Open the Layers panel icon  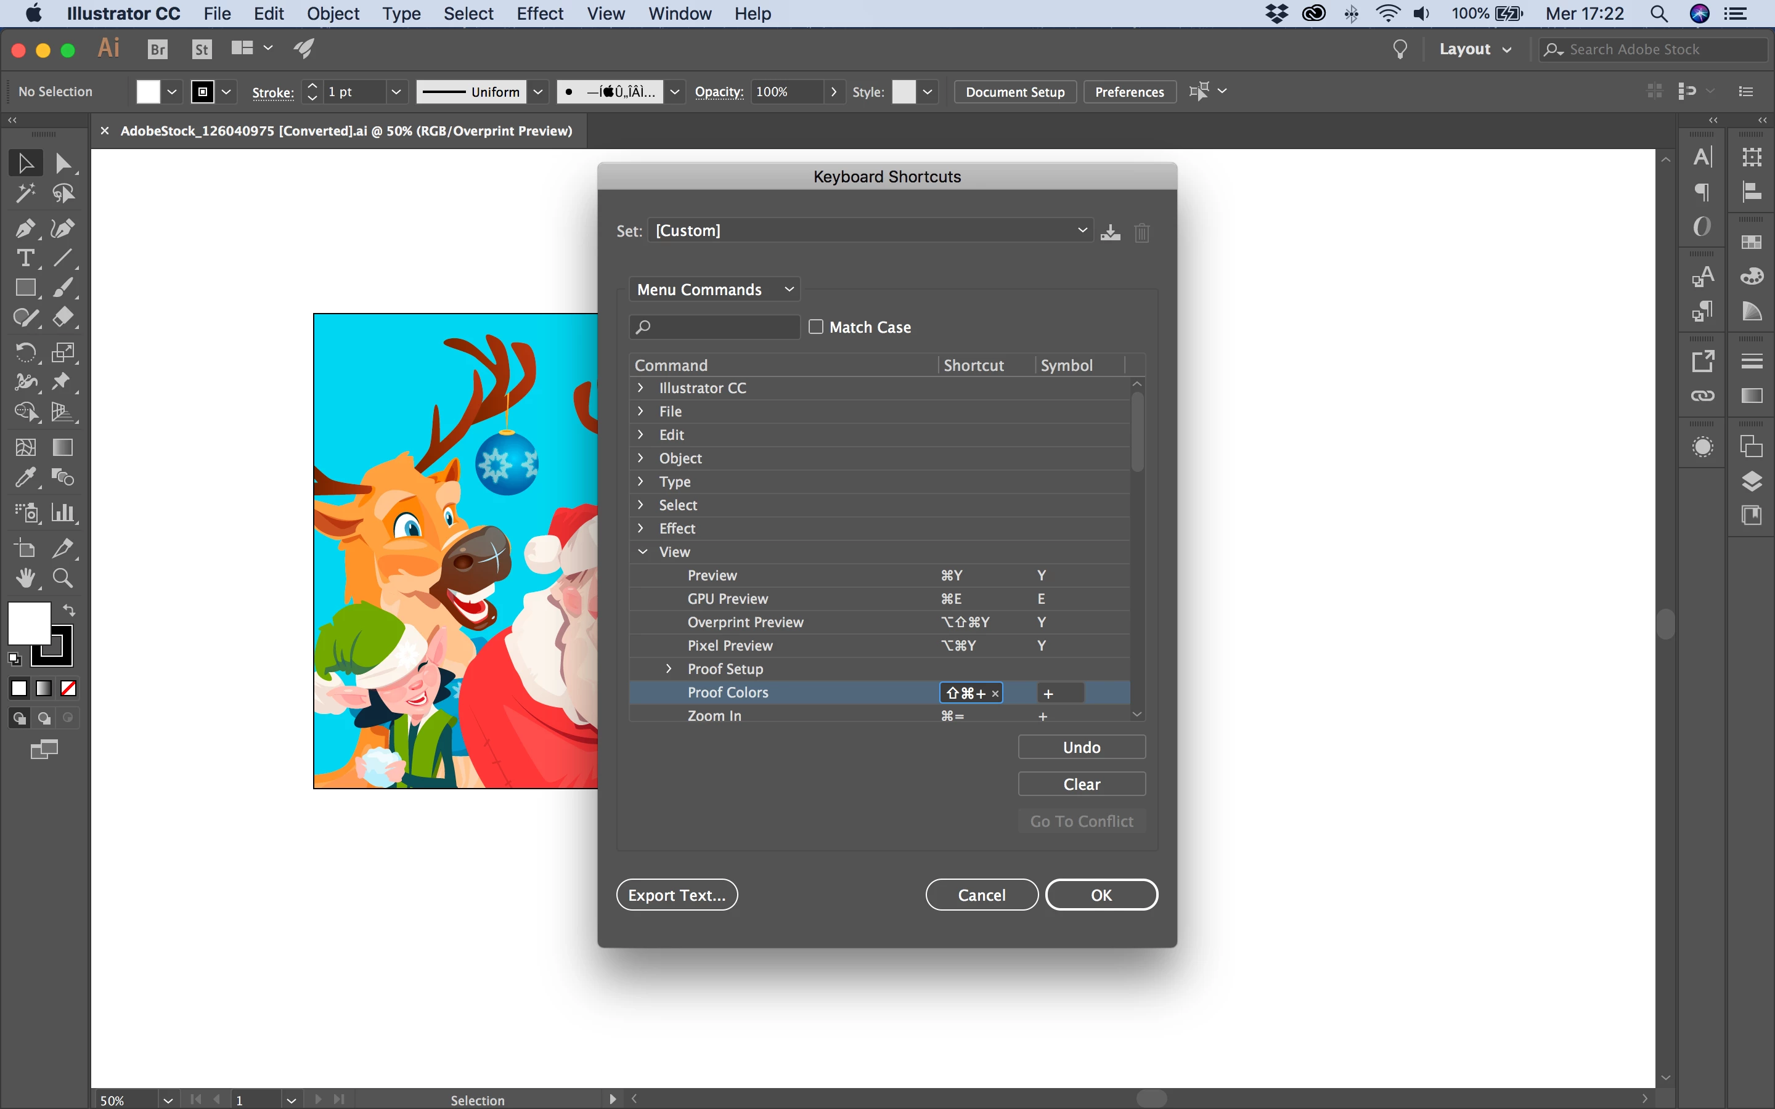1752,481
